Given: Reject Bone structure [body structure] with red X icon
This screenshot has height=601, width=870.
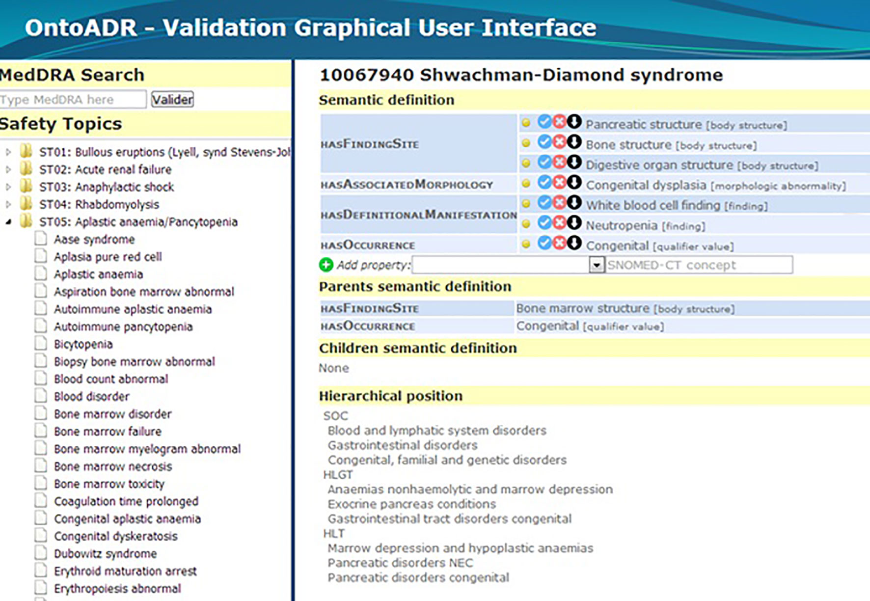Looking at the screenshot, I should pyautogui.click(x=559, y=142).
